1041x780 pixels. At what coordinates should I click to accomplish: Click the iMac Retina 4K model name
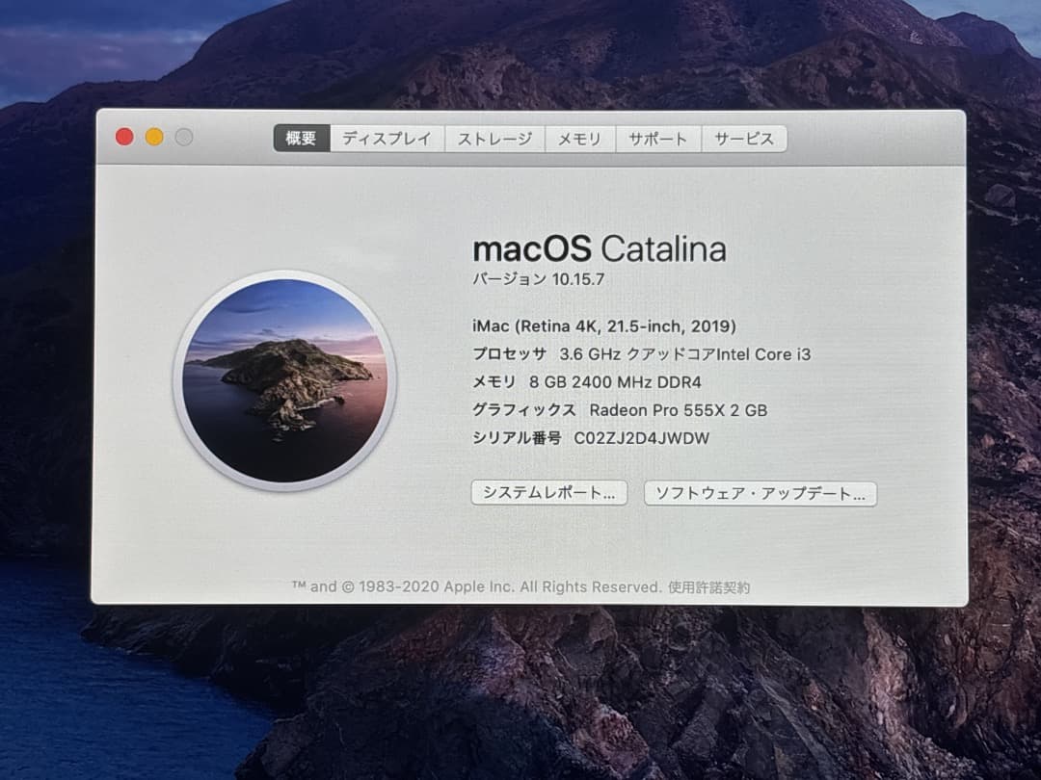pyautogui.click(x=603, y=325)
